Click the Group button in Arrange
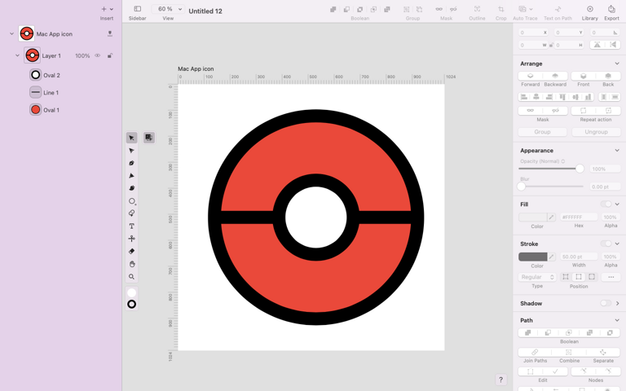 542,132
